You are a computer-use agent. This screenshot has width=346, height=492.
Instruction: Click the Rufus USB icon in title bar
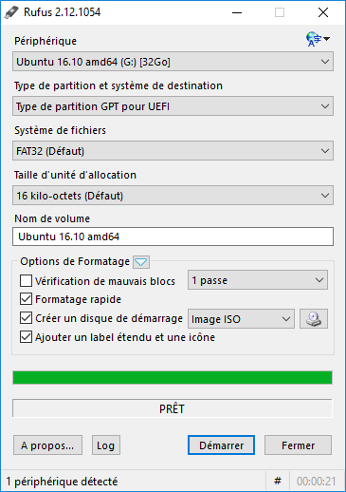12,12
